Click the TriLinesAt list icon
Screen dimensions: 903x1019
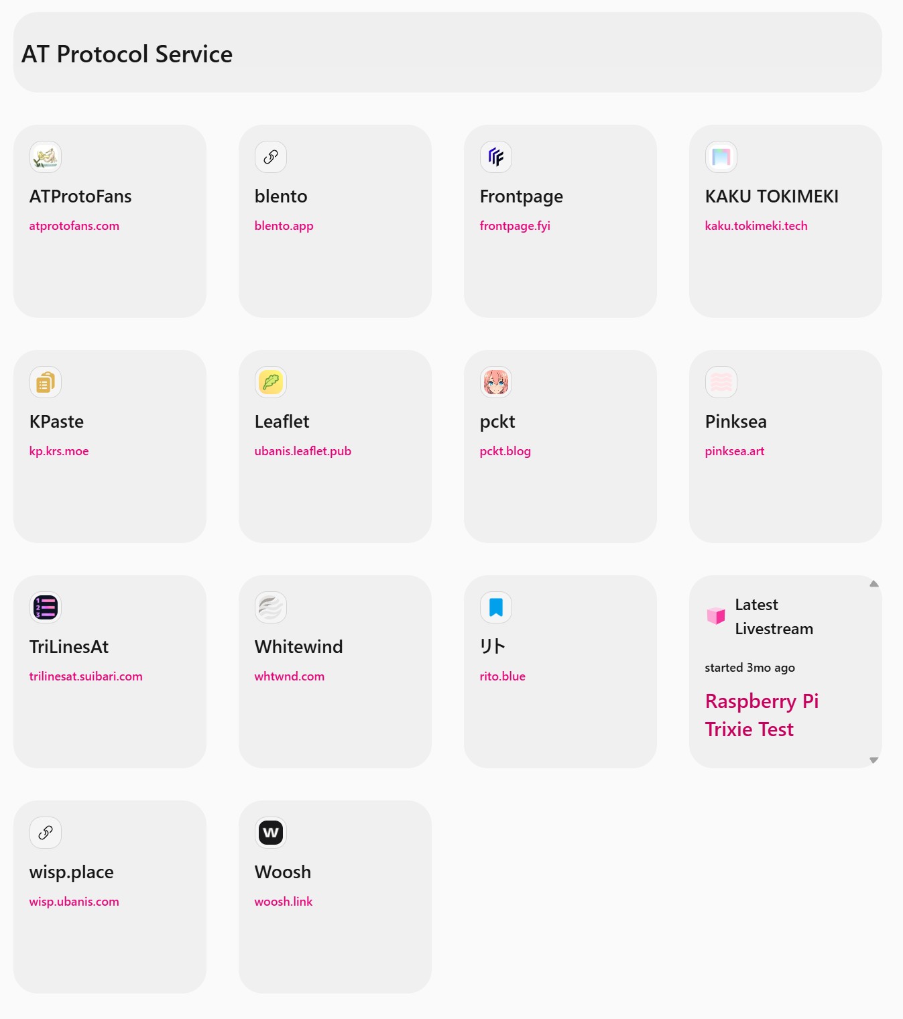(46, 607)
